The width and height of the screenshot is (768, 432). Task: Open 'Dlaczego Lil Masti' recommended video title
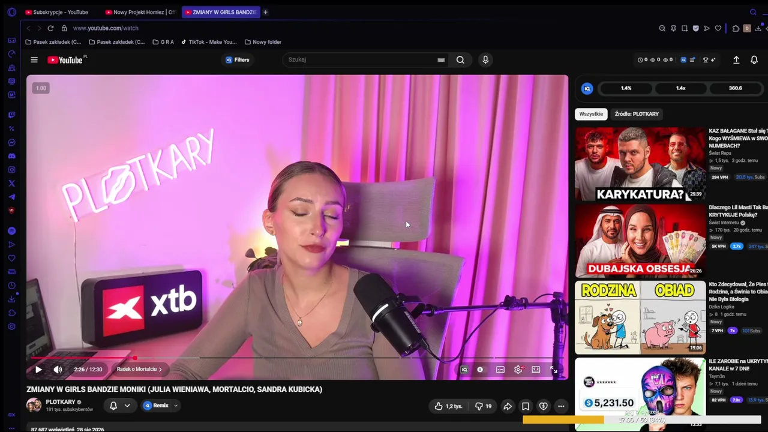tap(738, 211)
